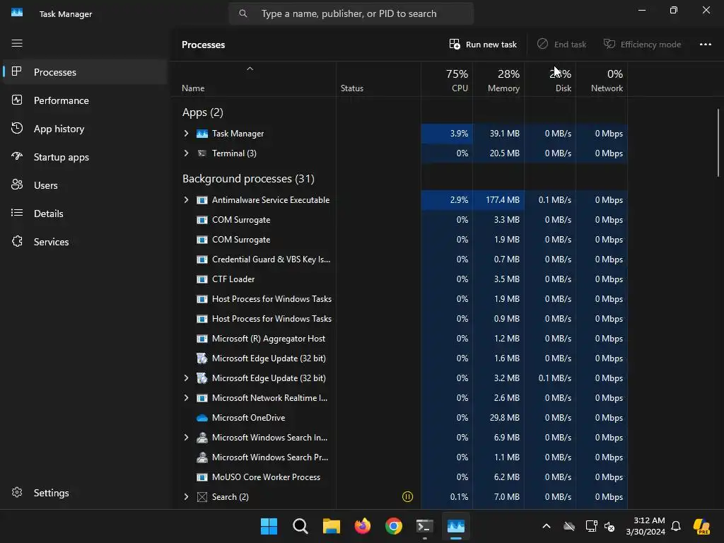Open the Services page

tap(85, 242)
